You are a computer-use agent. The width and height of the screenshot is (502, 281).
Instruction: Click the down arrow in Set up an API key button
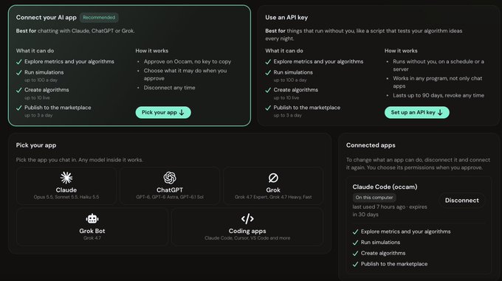(x=440, y=113)
